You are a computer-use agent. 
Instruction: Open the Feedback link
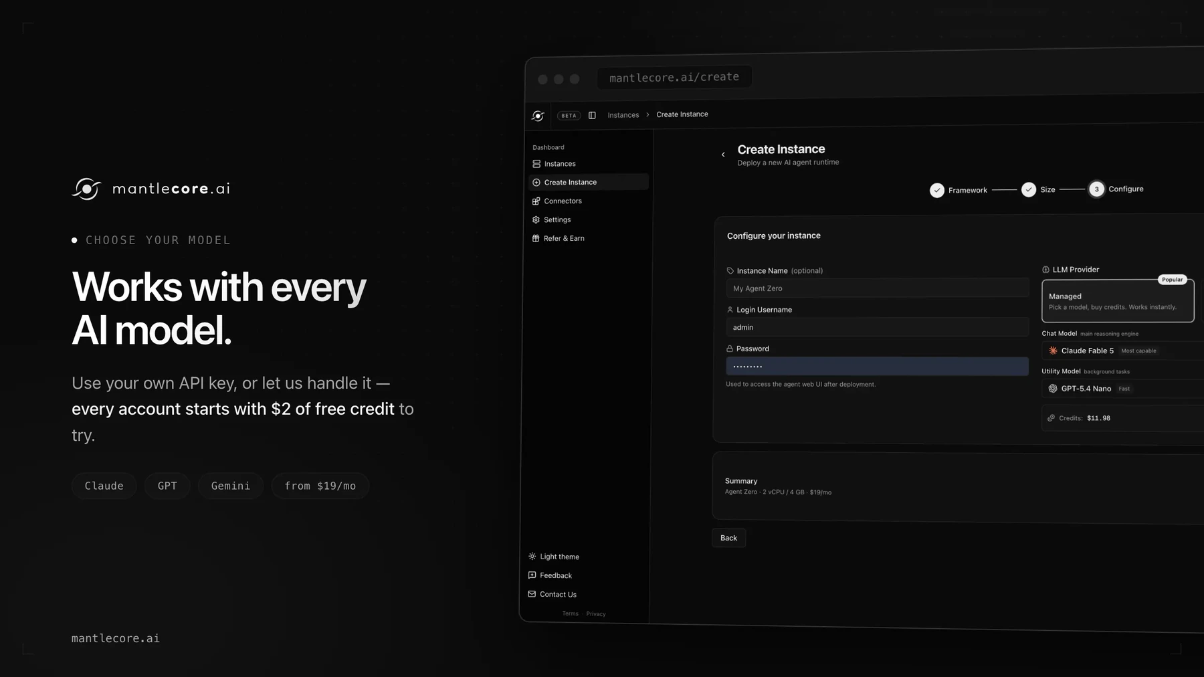coord(550,575)
